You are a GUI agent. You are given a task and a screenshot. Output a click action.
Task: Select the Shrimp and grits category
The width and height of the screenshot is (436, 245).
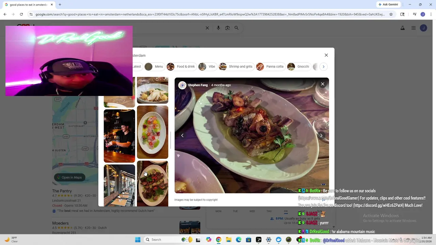click(x=236, y=67)
